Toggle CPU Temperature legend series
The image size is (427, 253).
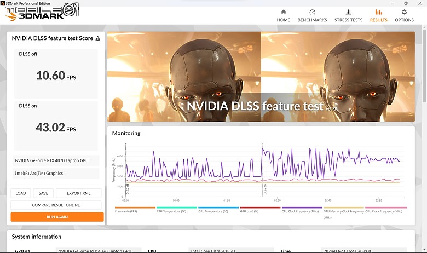tap(177, 210)
